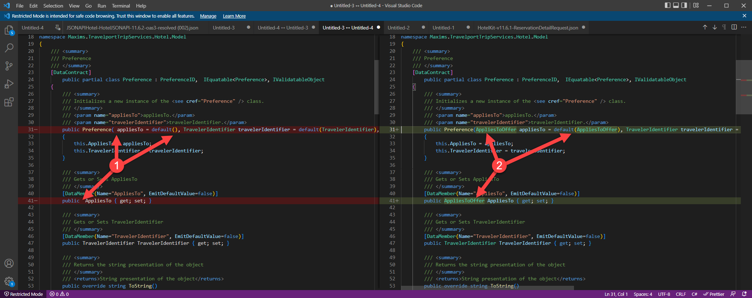This screenshot has height=298, width=752.
Task: Close the Restricted Mode banner
Action: [744, 16]
